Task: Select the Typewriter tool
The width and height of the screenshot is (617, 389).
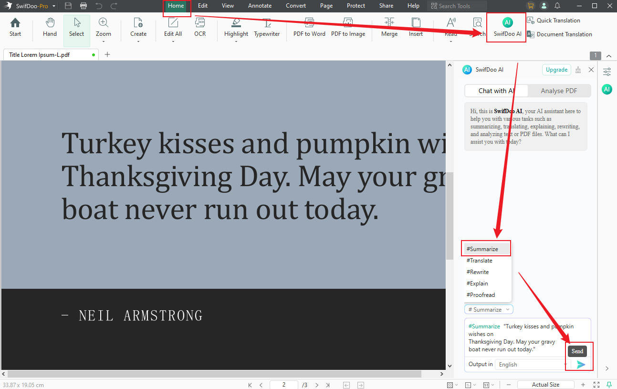Action: pyautogui.click(x=266, y=26)
